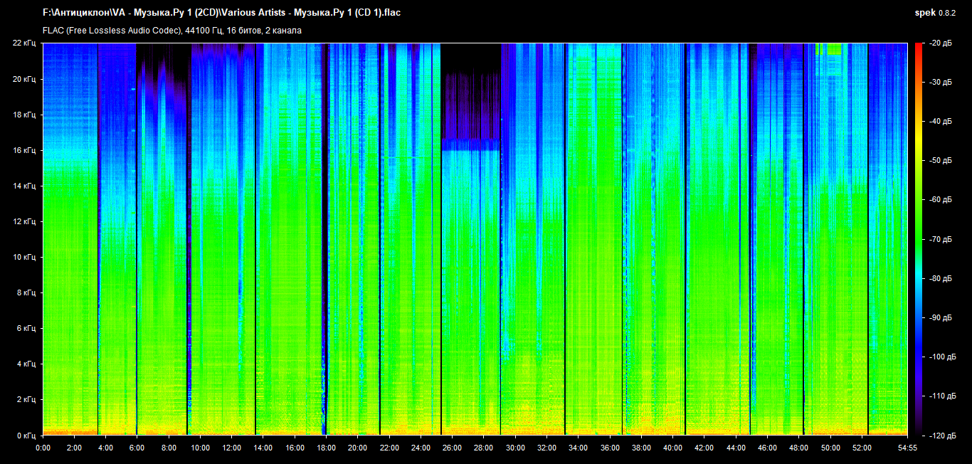Click the black cutoff block above 16 кГц
The height and width of the screenshot is (464, 972).
[x=470, y=57]
